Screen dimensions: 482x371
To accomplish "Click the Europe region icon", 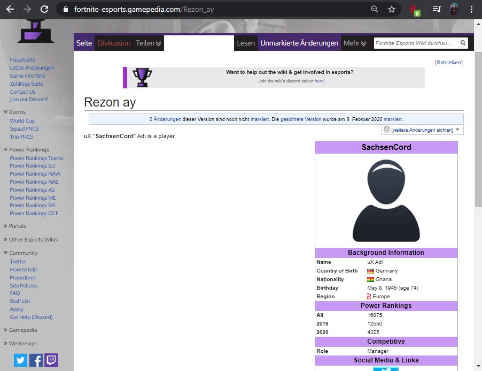I will (369, 297).
